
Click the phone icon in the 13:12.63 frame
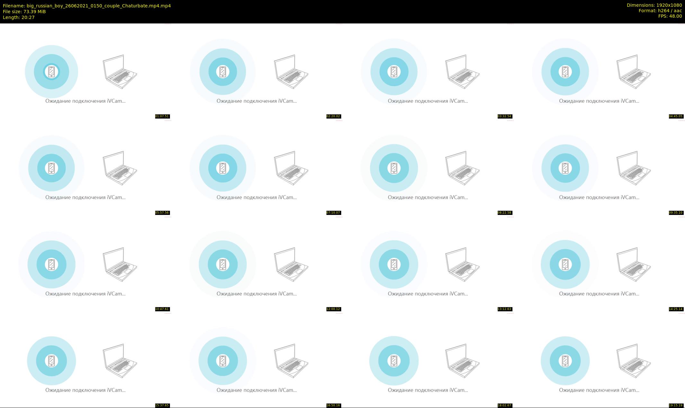pos(394,264)
